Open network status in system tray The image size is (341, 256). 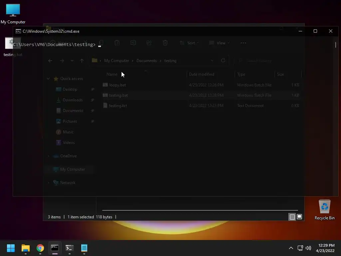point(300,248)
